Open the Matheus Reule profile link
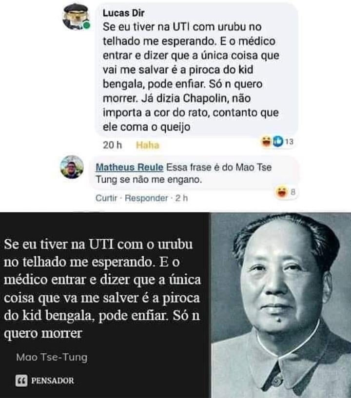 click(130, 167)
